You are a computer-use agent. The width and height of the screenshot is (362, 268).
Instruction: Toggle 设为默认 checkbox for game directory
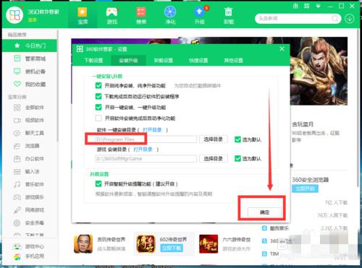click(x=237, y=158)
